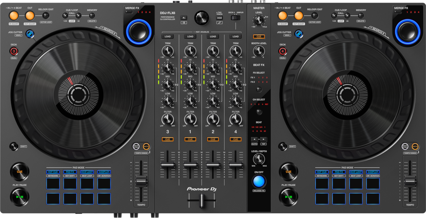This screenshot has width=426, height=218.
Task: Click the VIEW button
Action: click(x=220, y=18)
